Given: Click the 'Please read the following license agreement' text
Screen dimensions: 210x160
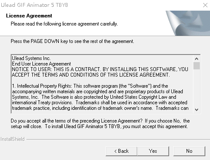Looking at the screenshot, I should [64, 24].
